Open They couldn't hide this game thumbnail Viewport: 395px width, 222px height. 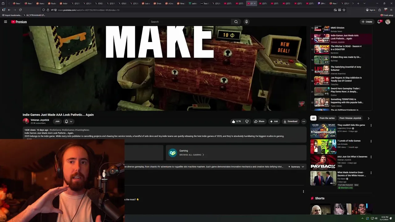pos(323,131)
